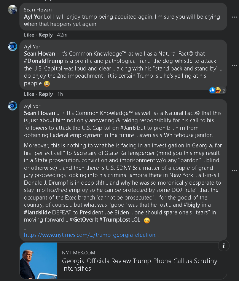Like Sean Hovan's comment about acquittal

[29, 35]
